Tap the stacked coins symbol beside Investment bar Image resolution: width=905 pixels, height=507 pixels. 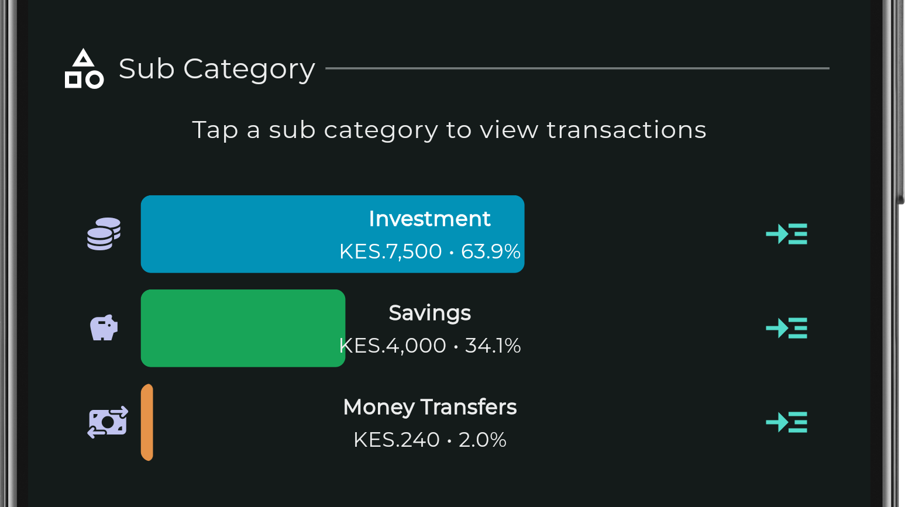104,234
